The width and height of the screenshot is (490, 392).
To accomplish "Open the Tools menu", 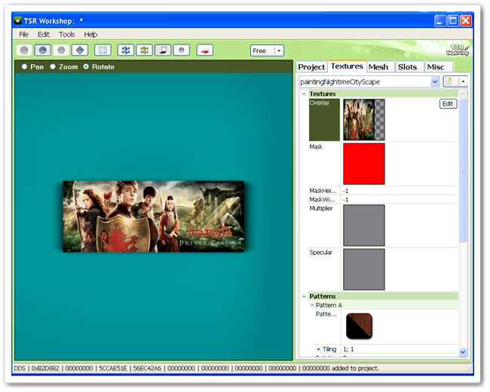I will coord(66,34).
